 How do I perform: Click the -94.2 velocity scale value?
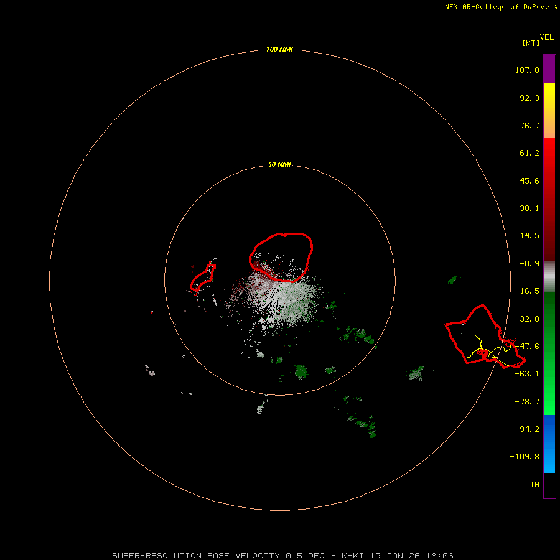(x=527, y=429)
